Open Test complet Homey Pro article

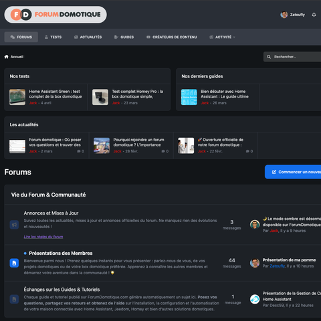click(x=137, y=94)
